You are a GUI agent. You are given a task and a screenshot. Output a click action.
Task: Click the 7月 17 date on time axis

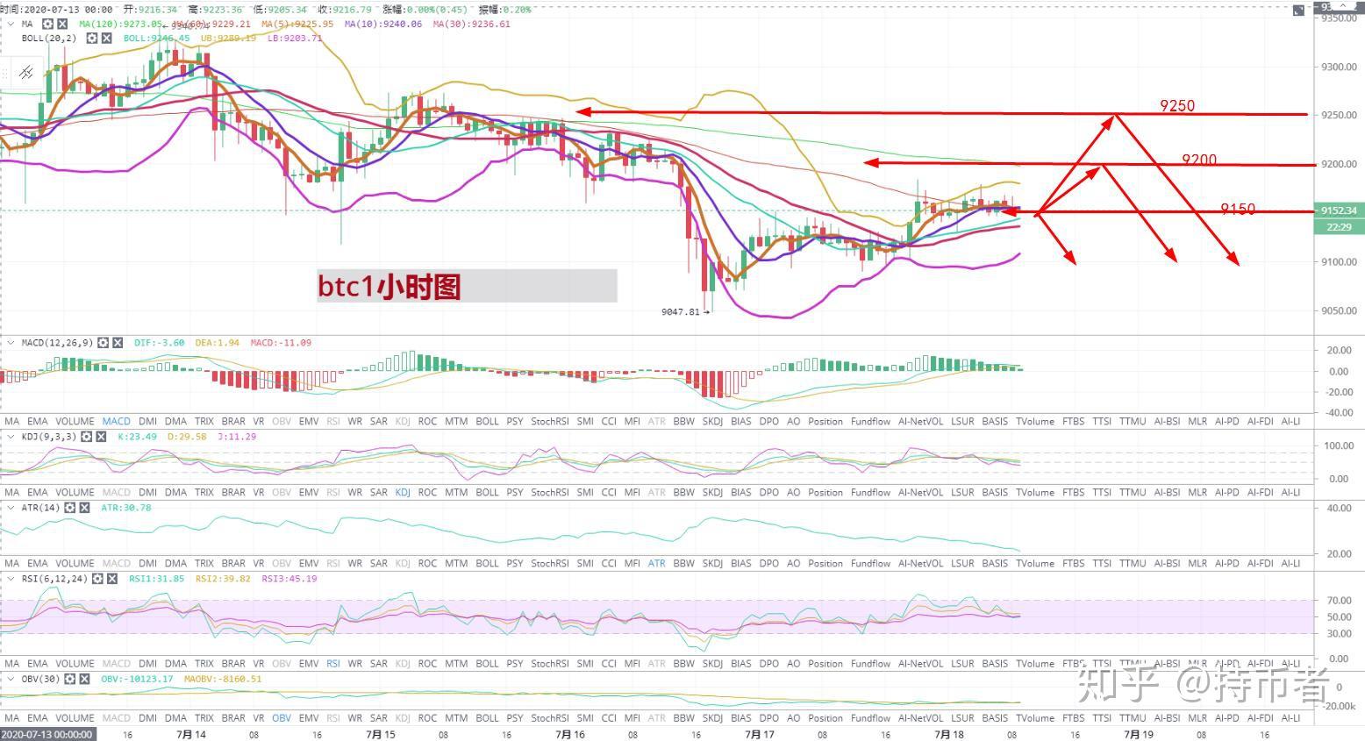(x=759, y=735)
